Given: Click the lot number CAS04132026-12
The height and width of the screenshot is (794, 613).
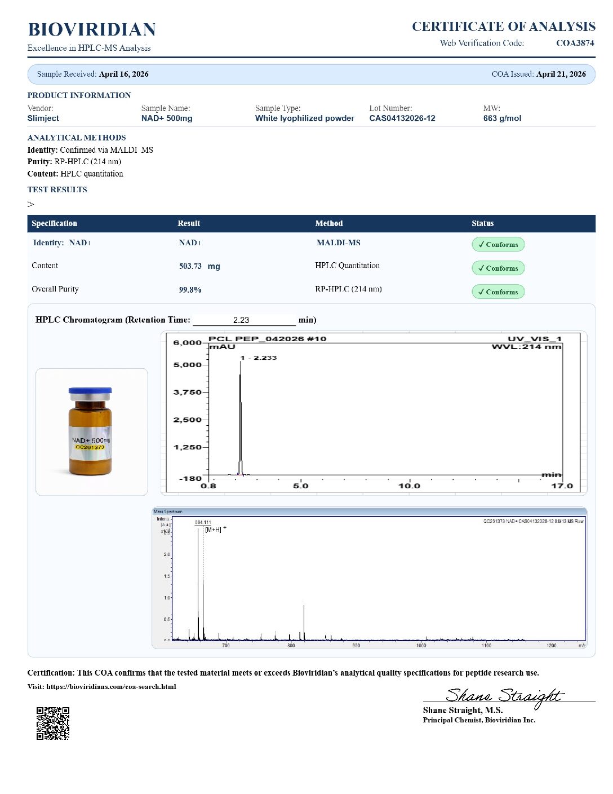Looking at the screenshot, I should point(402,118).
